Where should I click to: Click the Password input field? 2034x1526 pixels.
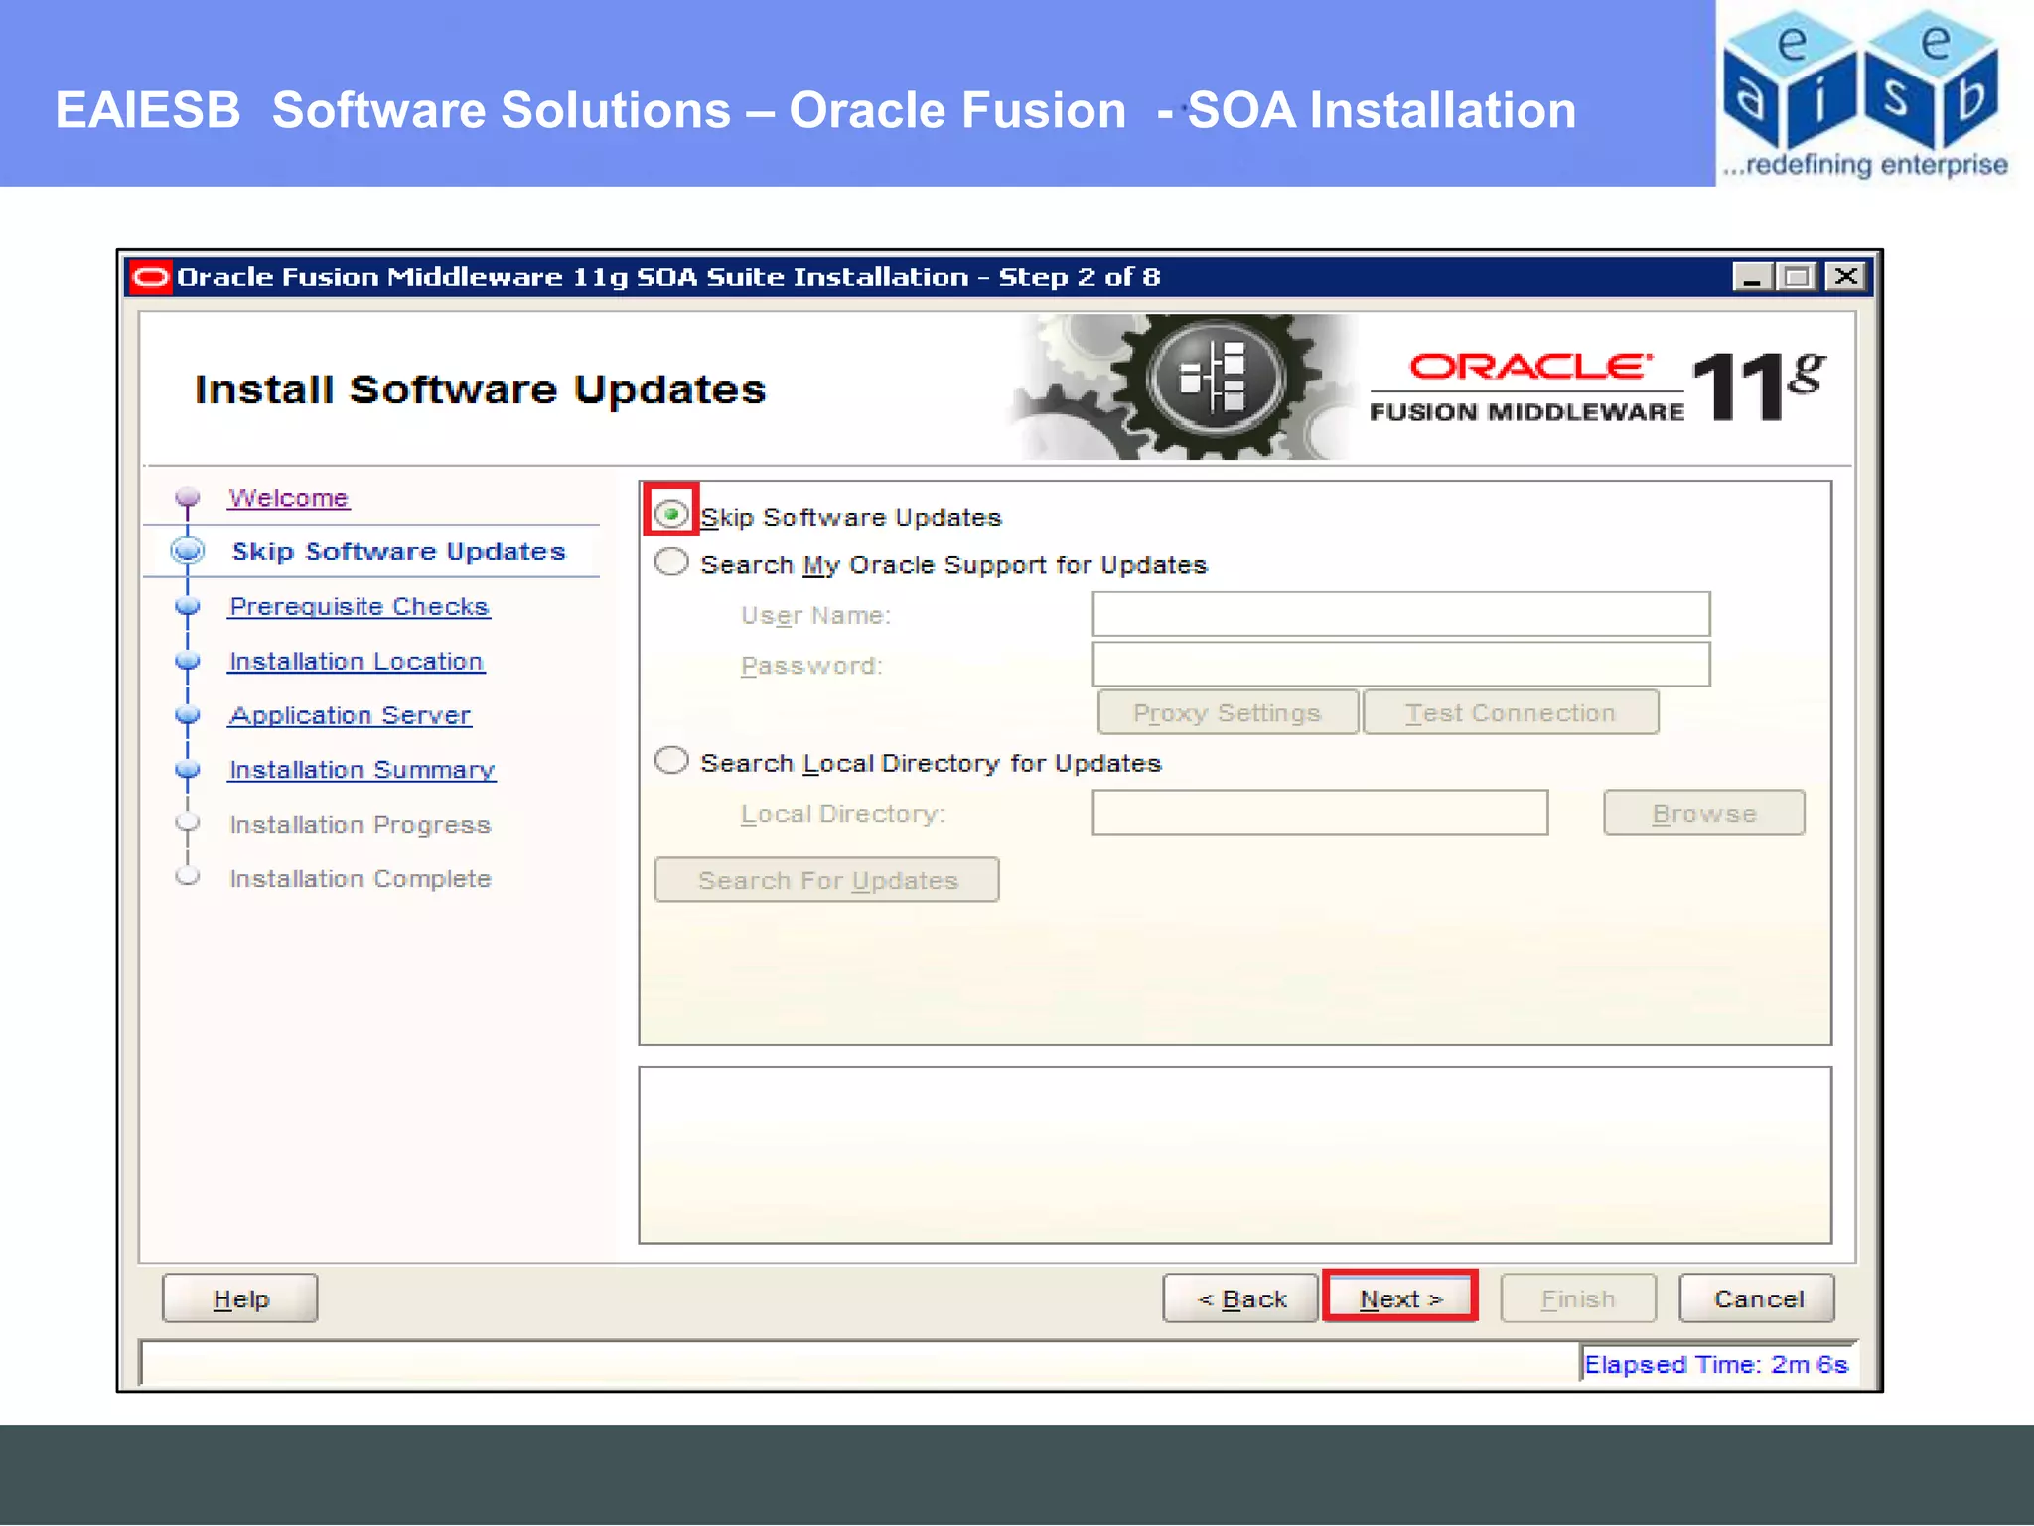tap(1400, 664)
